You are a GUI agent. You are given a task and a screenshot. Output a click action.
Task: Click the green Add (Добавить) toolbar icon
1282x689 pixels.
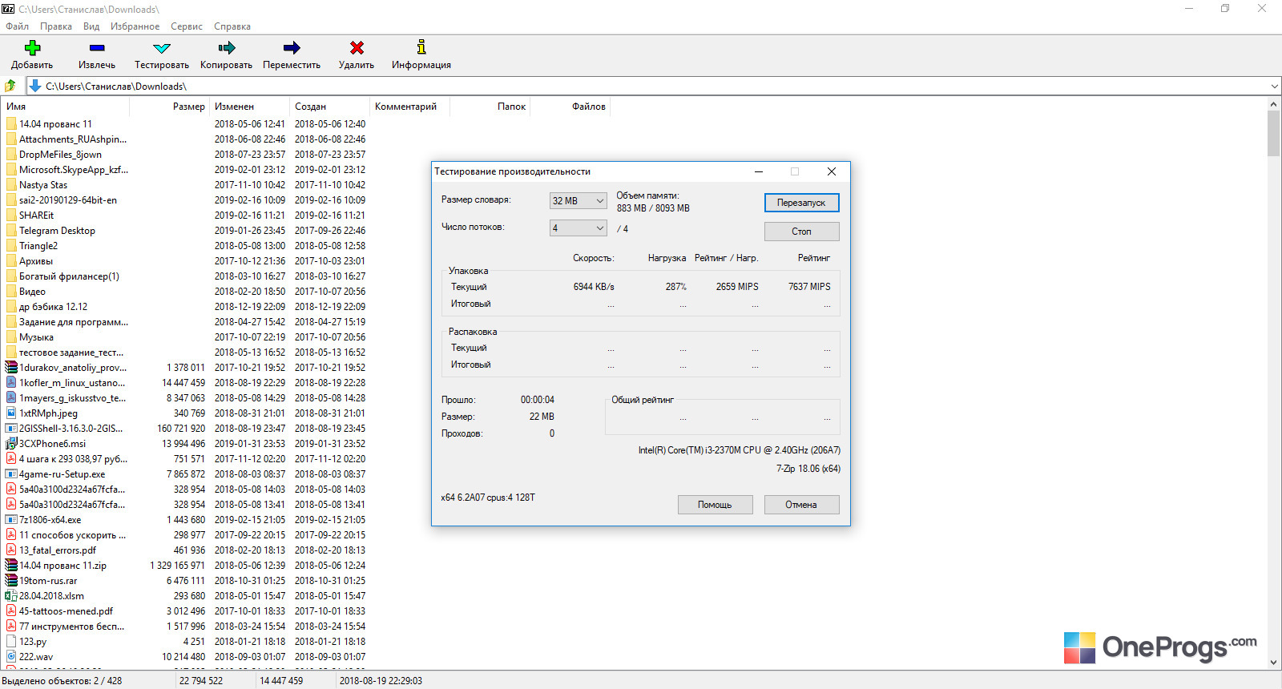(x=32, y=48)
